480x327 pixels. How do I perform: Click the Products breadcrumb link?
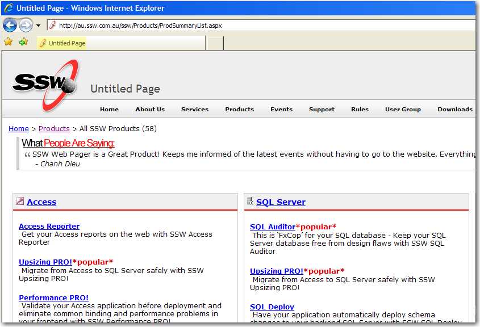point(54,129)
